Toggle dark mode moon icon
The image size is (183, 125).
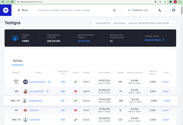pos(160,10)
